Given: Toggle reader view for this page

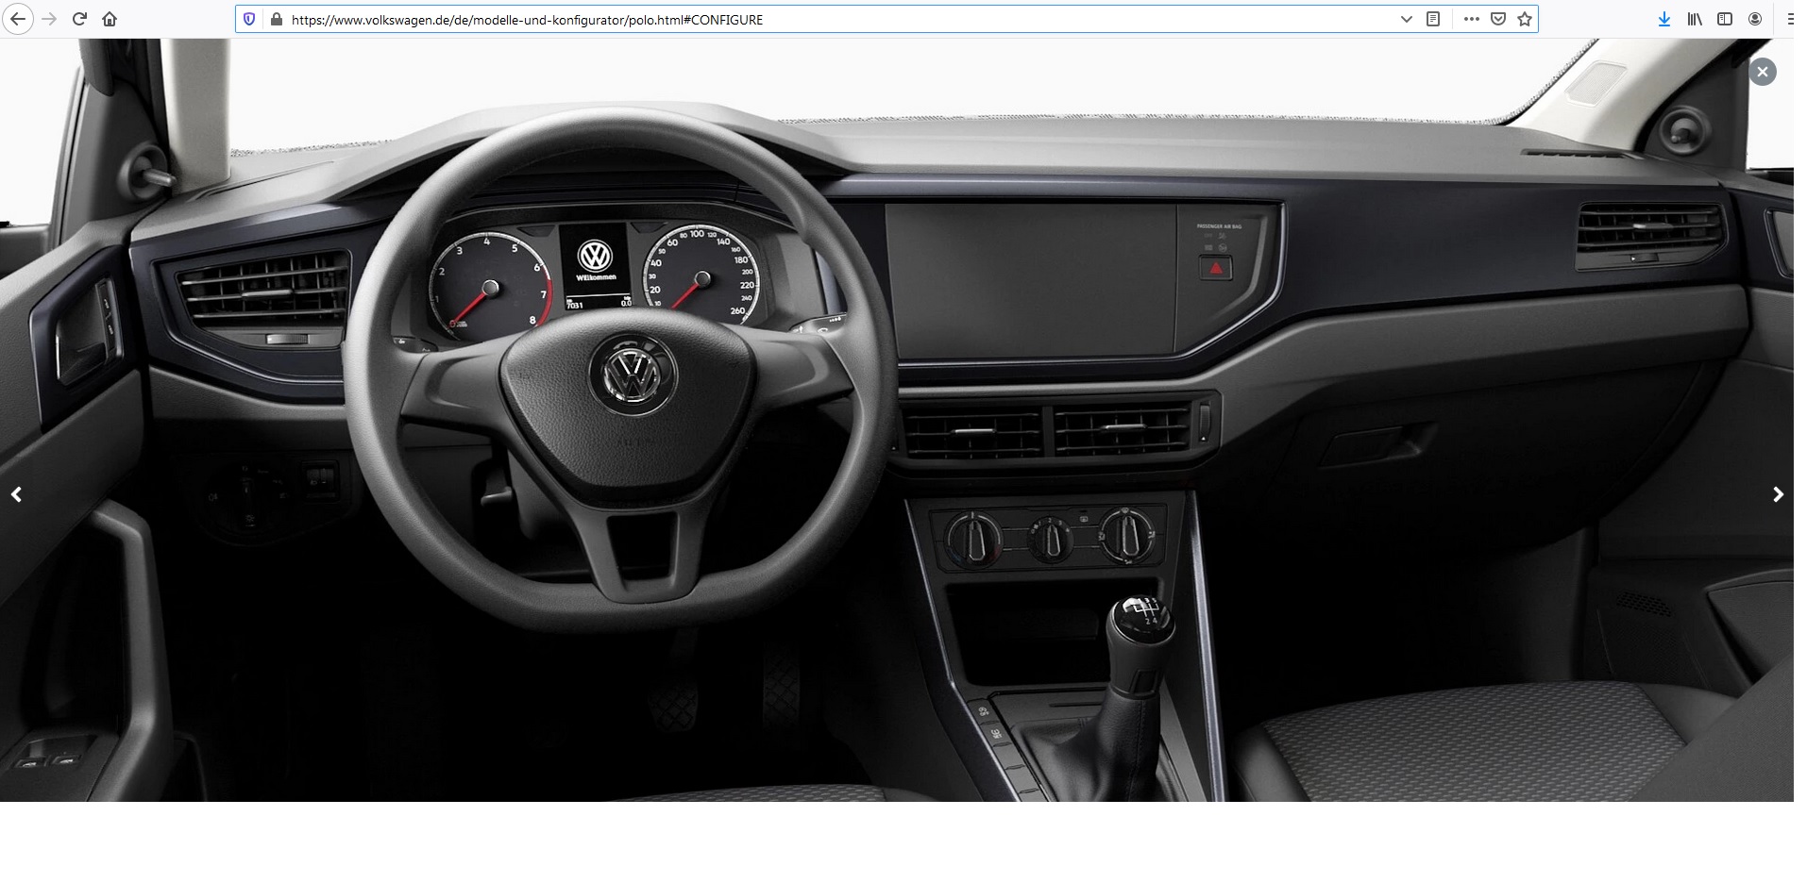Looking at the screenshot, I should pos(1433,19).
